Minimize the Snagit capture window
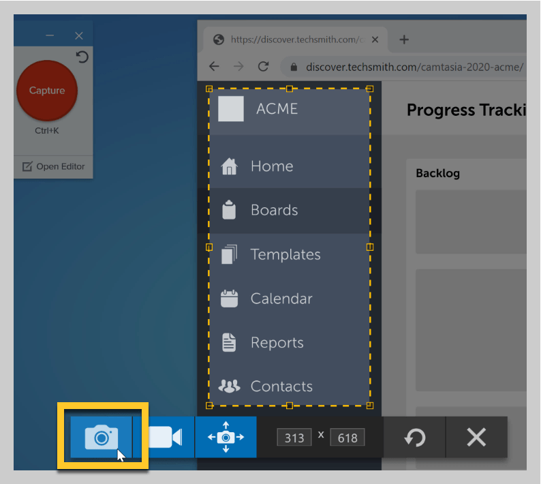This screenshot has height=484, width=541. coord(50,35)
